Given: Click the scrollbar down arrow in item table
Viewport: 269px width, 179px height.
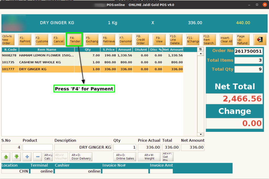Looking at the screenshot, I should click(200, 134).
